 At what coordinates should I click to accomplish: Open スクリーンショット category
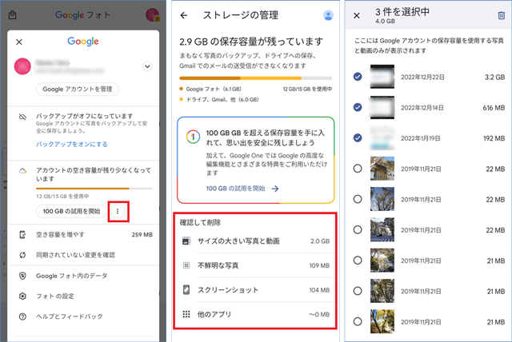pyautogui.click(x=256, y=290)
